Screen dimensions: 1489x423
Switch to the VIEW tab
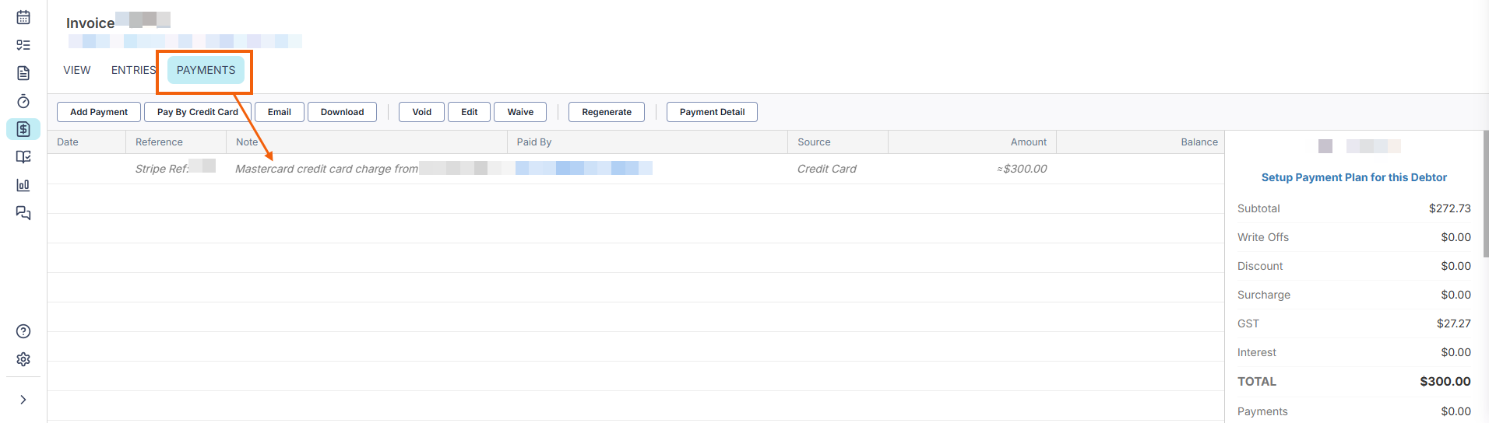coord(77,70)
